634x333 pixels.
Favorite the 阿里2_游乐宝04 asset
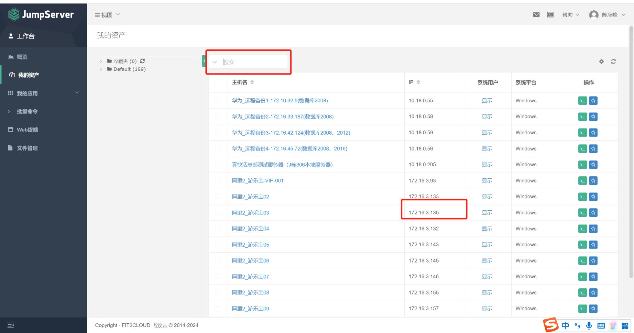pyautogui.click(x=593, y=228)
